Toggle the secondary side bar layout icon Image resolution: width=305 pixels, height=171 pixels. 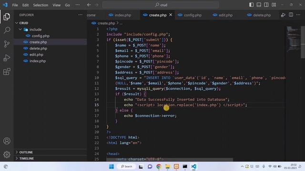(266, 5)
